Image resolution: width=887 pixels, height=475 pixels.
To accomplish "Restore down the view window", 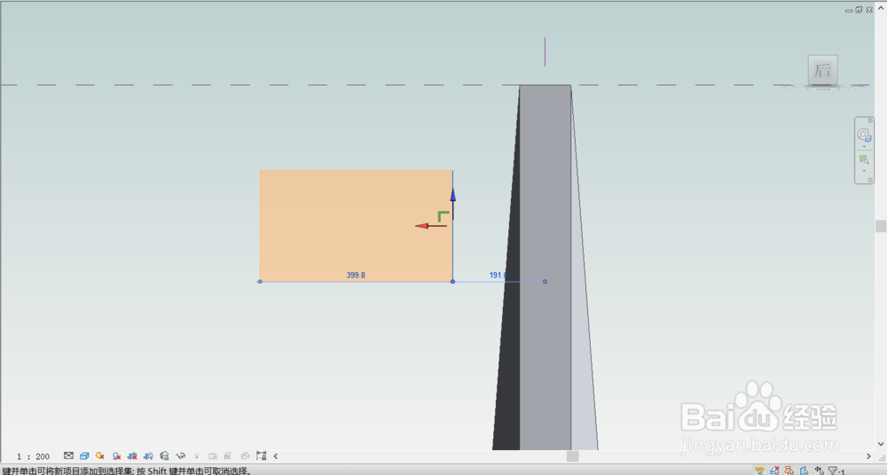I will pyautogui.click(x=859, y=10).
